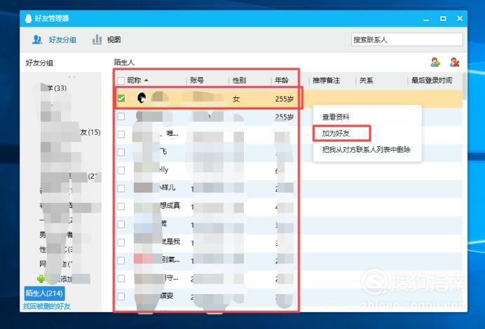Toggle the select-all checkbox beside 昵称
485x329 pixels.
(121, 80)
